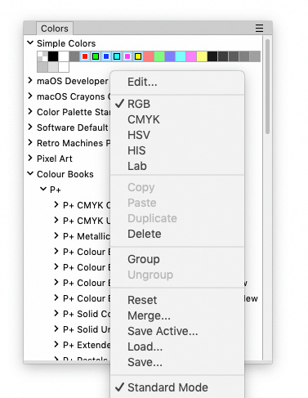The width and height of the screenshot is (308, 398).
Task: Select the 'Pixel Art' palette row
Action: (x=55, y=159)
